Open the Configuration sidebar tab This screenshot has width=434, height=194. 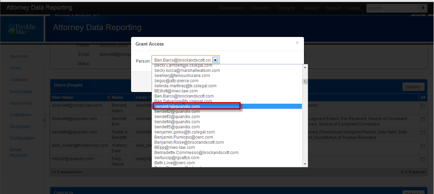click(x=23, y=138)
